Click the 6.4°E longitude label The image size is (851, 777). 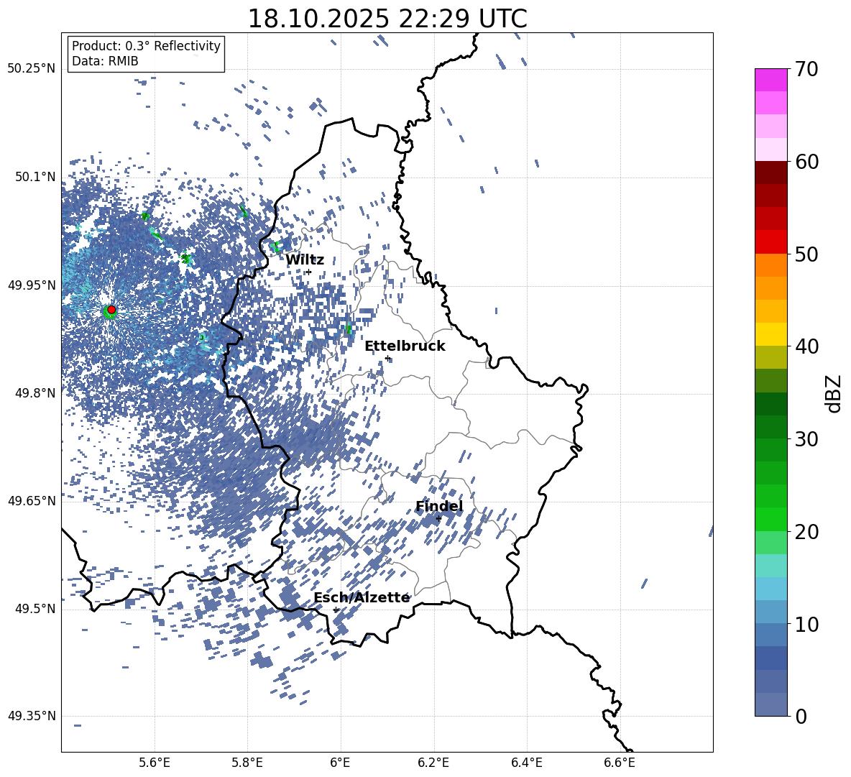[526, 763]
